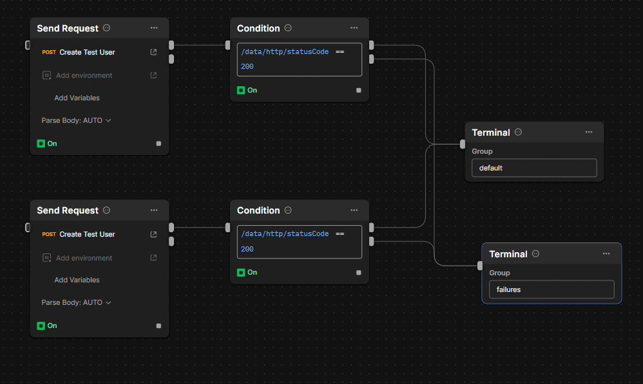Viewport: 643px width, 384px height.
Task: Click the comment icon on the failures Terminal title
Action: click(x=535, y=253)
